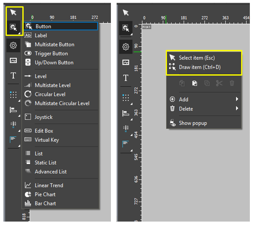
Task: Click the Virtual Key keyboard item
Action: tap(47, 140)
